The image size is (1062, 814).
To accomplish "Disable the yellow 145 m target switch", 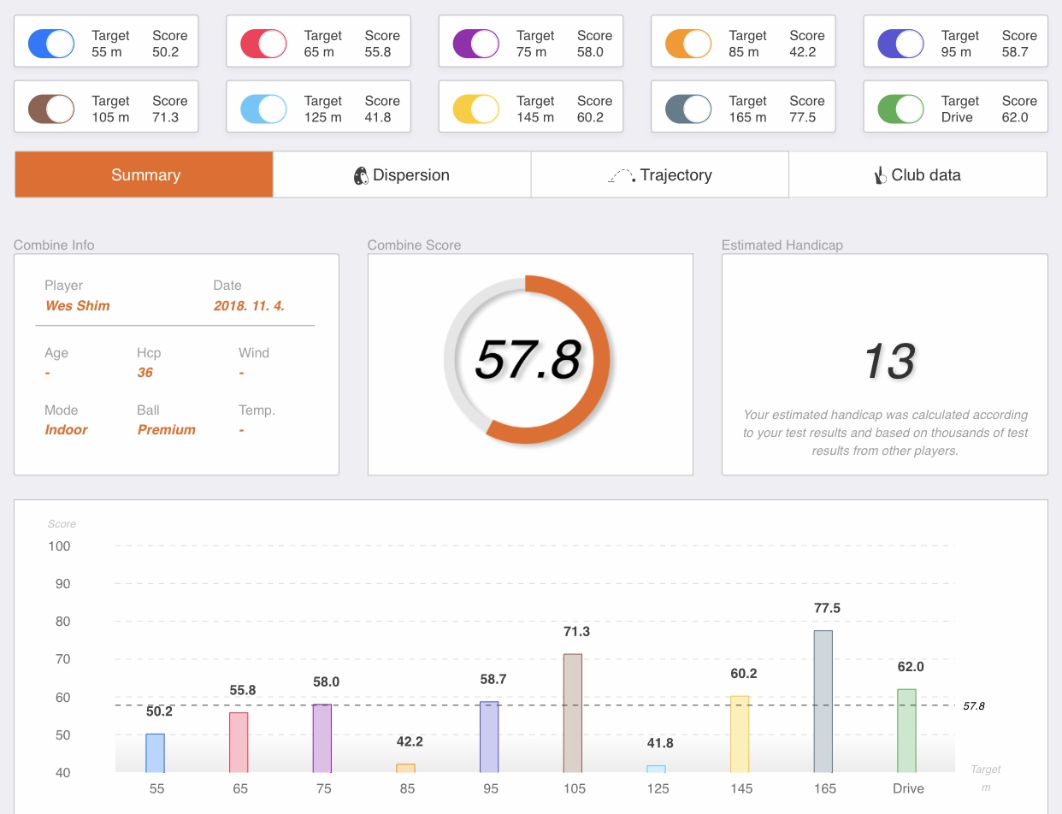I will coord(475,109).
